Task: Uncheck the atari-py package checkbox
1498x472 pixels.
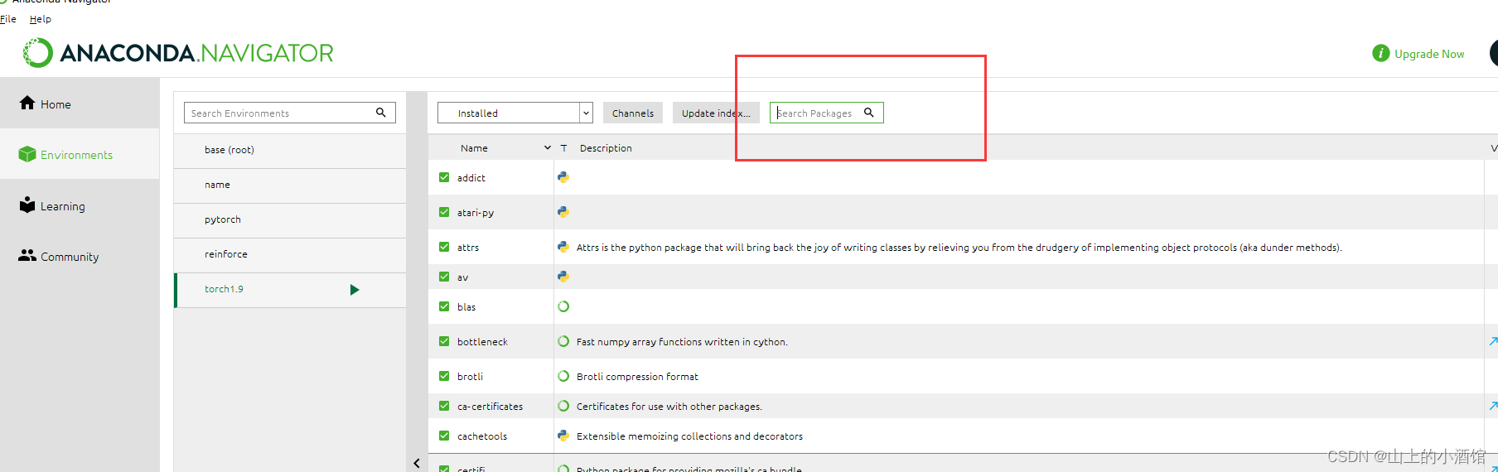Action: point(444,212)
